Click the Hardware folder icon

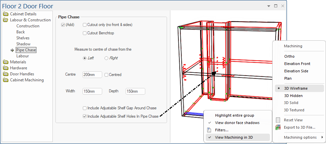click(6, 68)
